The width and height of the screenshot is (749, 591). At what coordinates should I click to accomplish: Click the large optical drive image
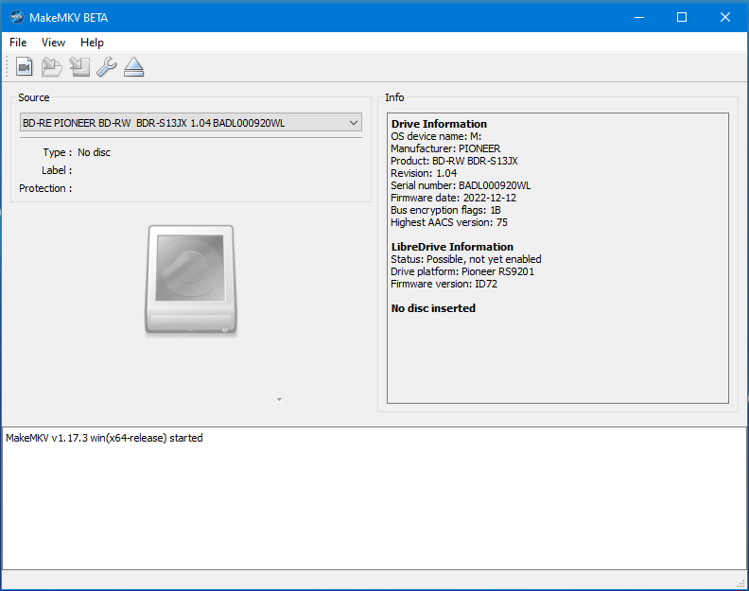[x=191, y=280]
